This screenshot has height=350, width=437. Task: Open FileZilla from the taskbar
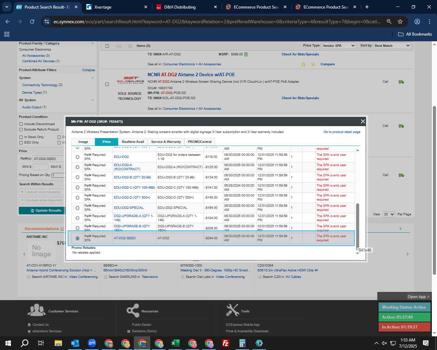[x=225, y=343]
